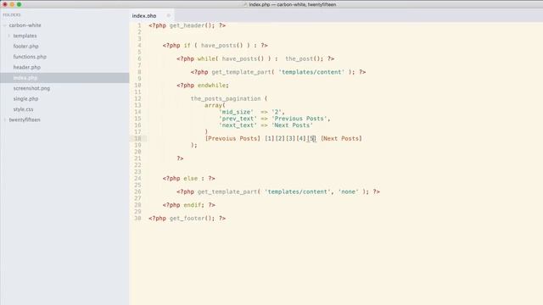Click line number 30 in gutter
Viewport: 543px width, 305px height.
(137, 219)
